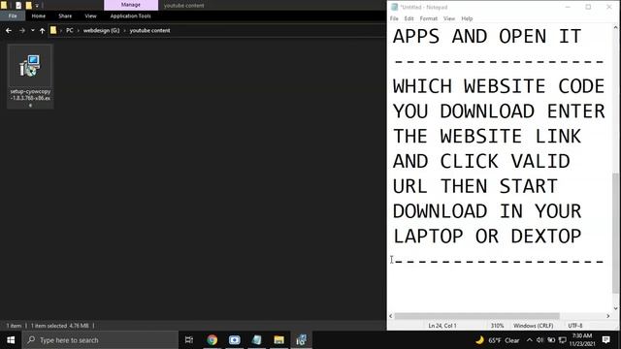This screenshot has height=349, width=621.
Task: Show hidden system tray icons
Action: pos(530,340)
